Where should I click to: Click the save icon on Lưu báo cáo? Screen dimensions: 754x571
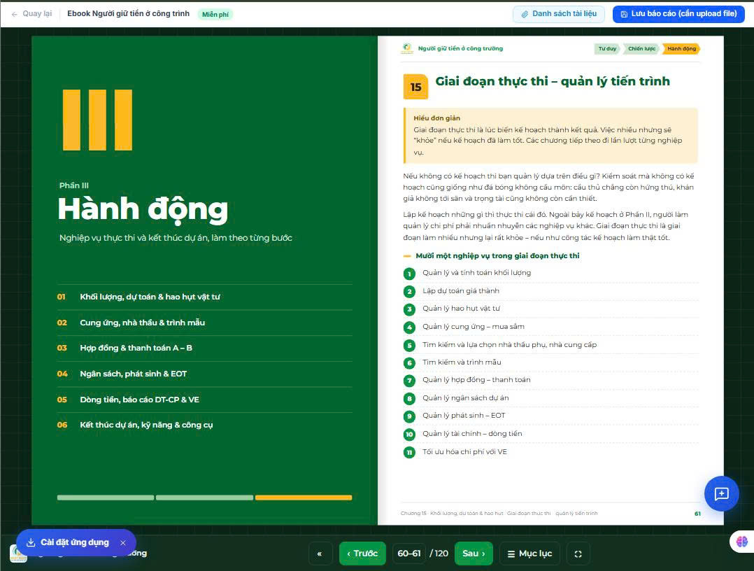[x=624, y=15]
